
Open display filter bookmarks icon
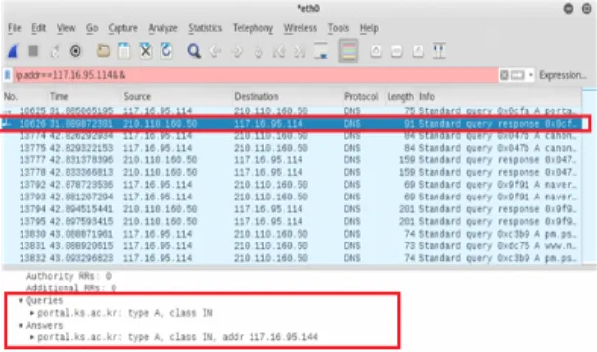[7, 75]
